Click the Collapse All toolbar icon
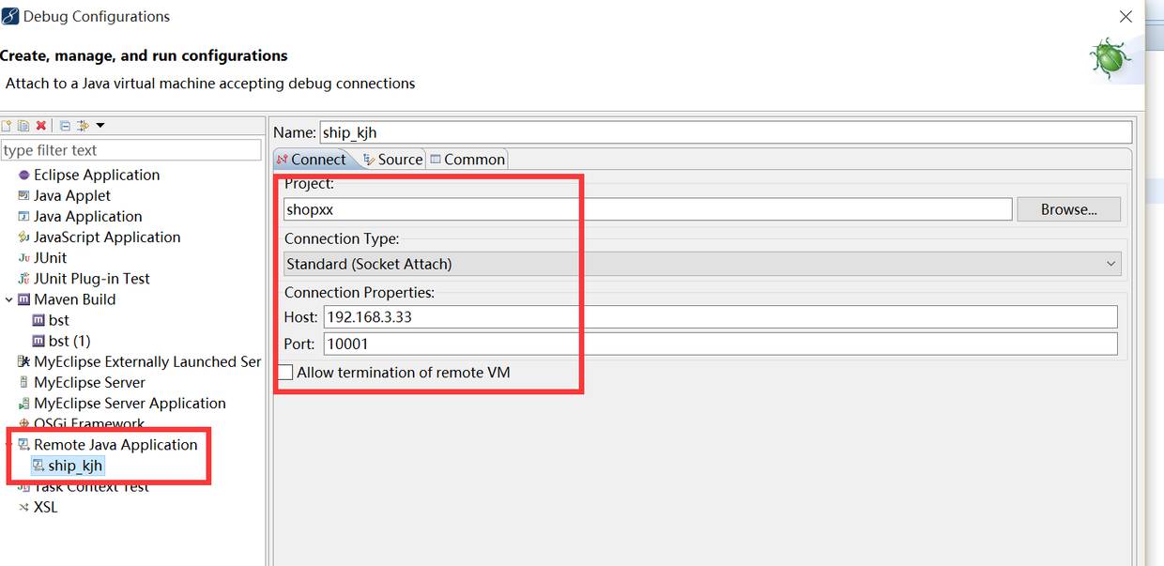This screenshot has height=566, width=1164. pyautogui.click(x=65, y=126)
